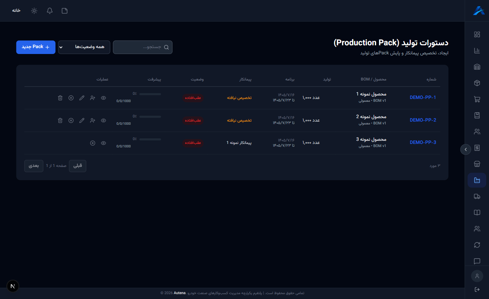Screen dimensions: 489x299
Task: View DEMO-PP-1 details with eye icon
Action: click(x=103, y=98)
